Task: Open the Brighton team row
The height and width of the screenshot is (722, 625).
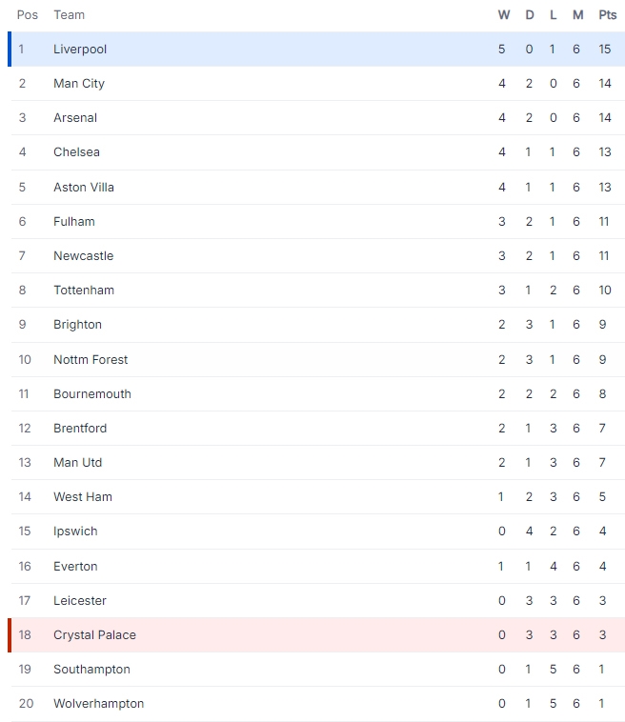Action: point(318,325)
